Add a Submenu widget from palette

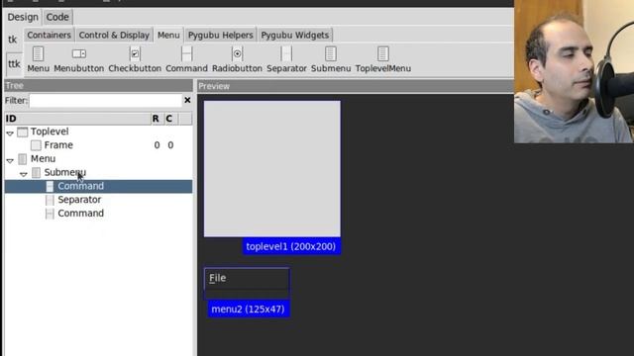331,59
